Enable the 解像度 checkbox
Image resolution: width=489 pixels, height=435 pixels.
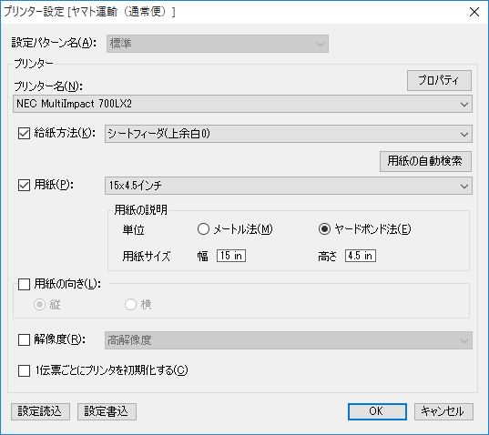pos(24,340)
